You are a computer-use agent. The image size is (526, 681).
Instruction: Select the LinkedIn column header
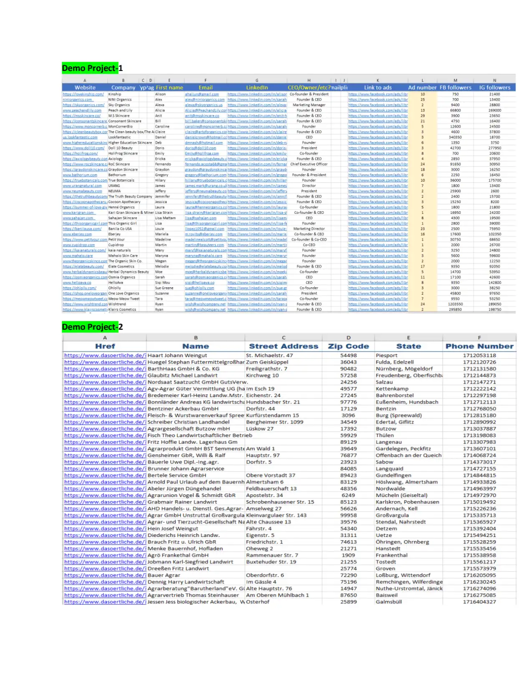tap(257, 88)
